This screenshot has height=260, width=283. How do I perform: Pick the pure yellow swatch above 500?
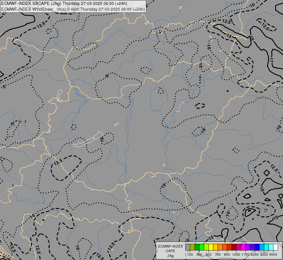click(x=211, y=247)
